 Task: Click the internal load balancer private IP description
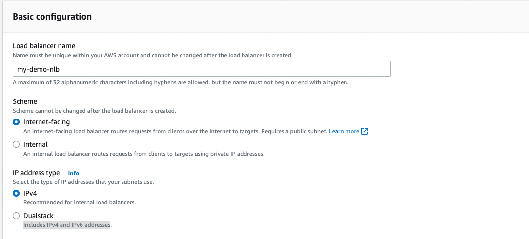pyautogui.click(x=143, y=154)
